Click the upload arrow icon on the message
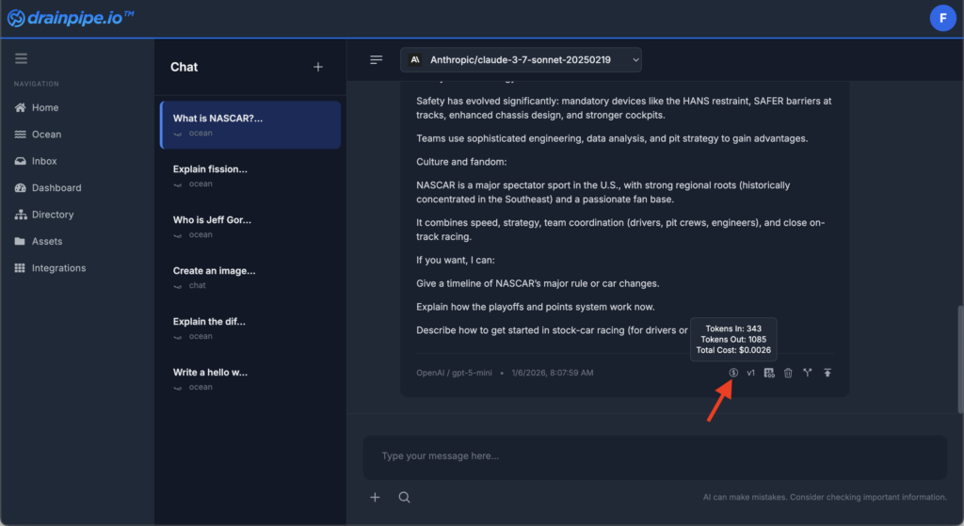Image resolution: width=964 pixels, height=526 pixels. pyautogui.click(x=827, y=373)
